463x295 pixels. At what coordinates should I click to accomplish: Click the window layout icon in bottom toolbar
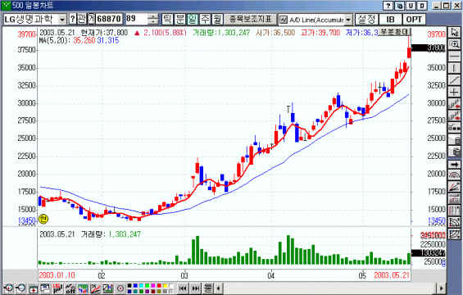[x=45, y=288]
